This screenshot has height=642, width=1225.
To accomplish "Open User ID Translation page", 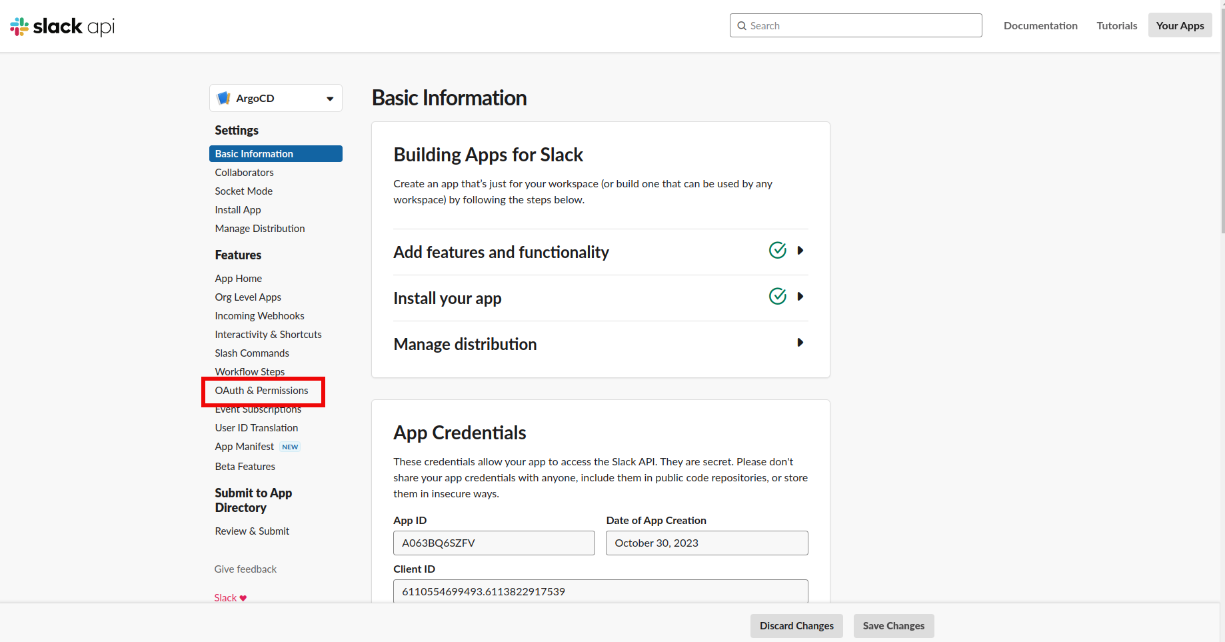I will (257, 428).
